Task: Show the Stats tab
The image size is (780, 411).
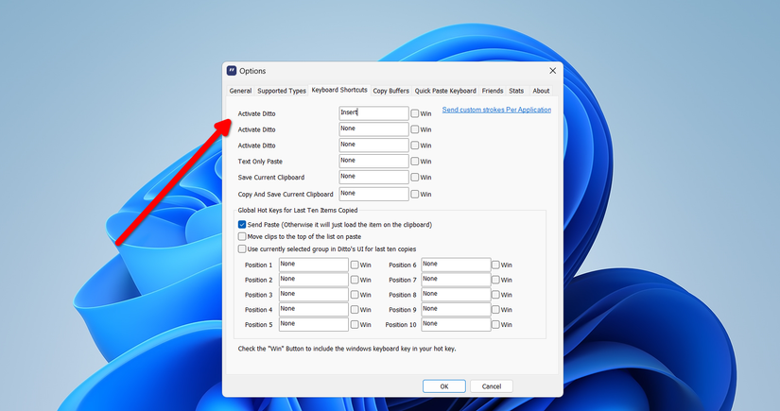Action: [516, 91]
